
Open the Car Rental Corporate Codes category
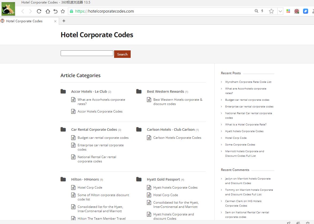(94, 130)
